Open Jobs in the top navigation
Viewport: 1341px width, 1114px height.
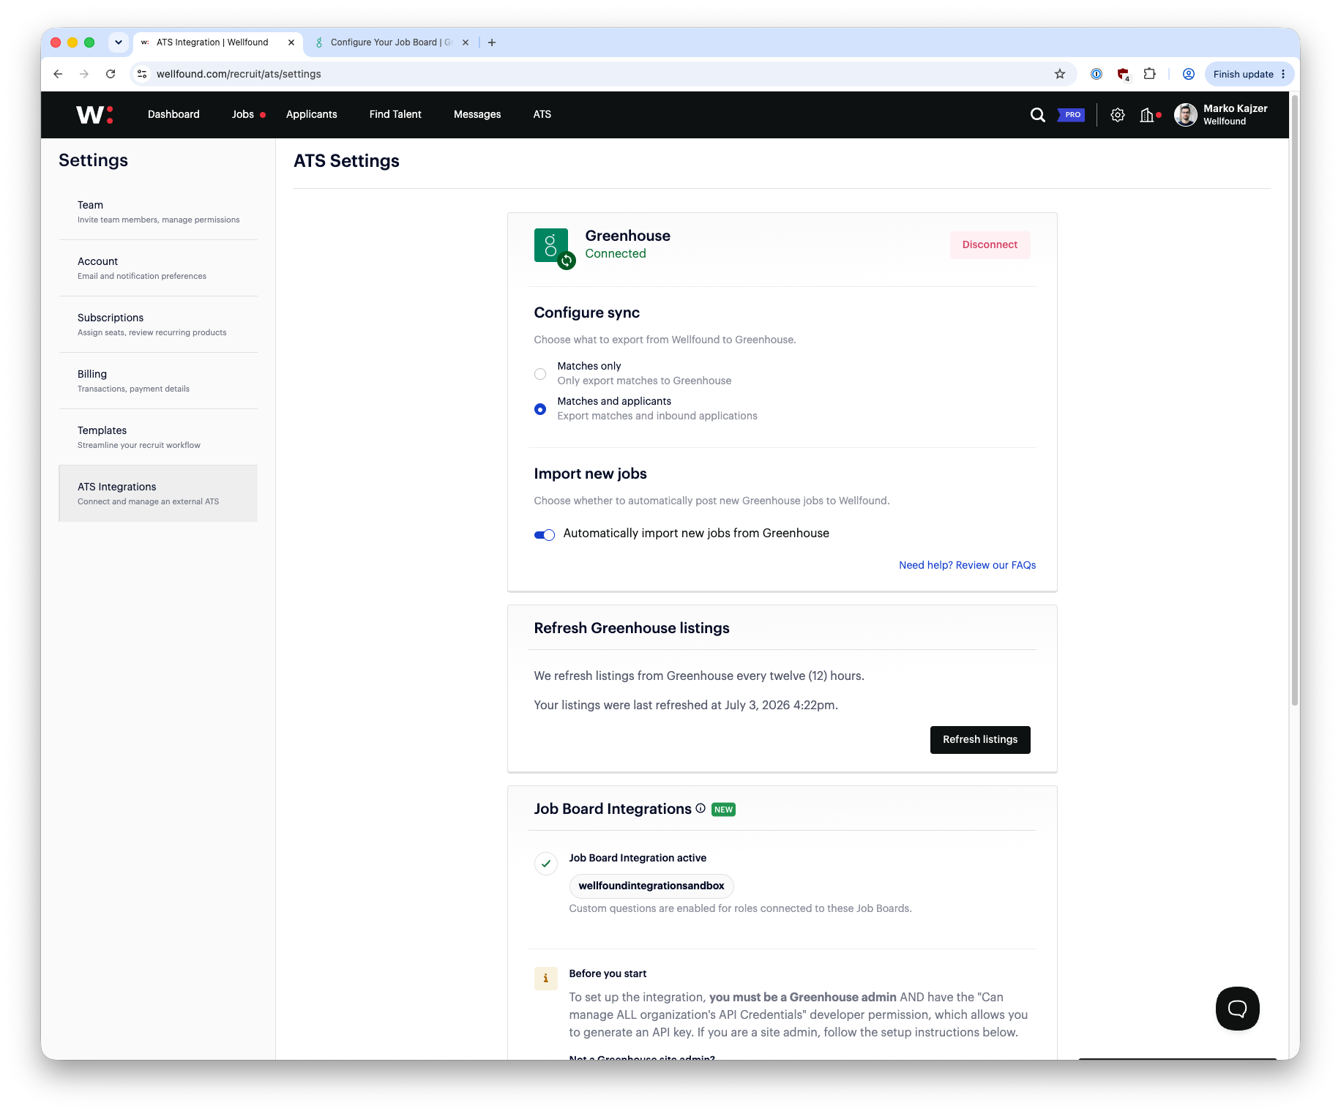point(243,114)
